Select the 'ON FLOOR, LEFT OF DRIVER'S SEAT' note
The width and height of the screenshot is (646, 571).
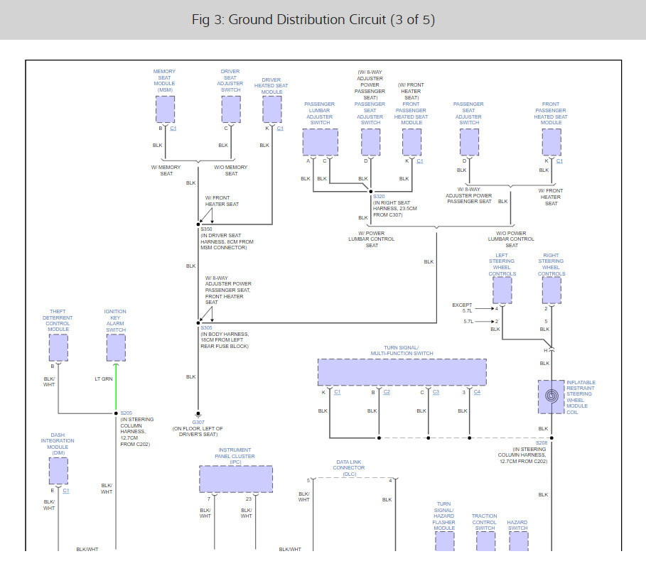point(198,431)
